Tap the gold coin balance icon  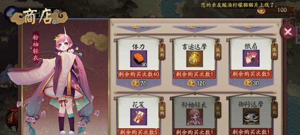click(x=261, y=10)
